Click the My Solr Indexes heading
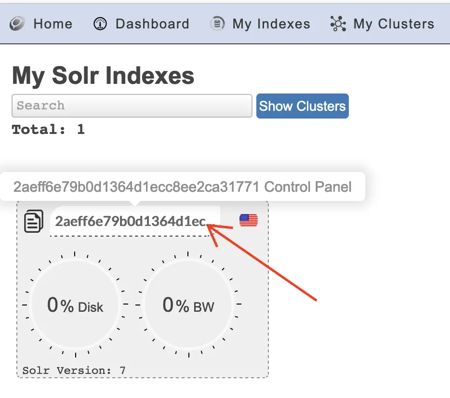The width and height of the screenshot is (450, 398). [x=103, y=75]
